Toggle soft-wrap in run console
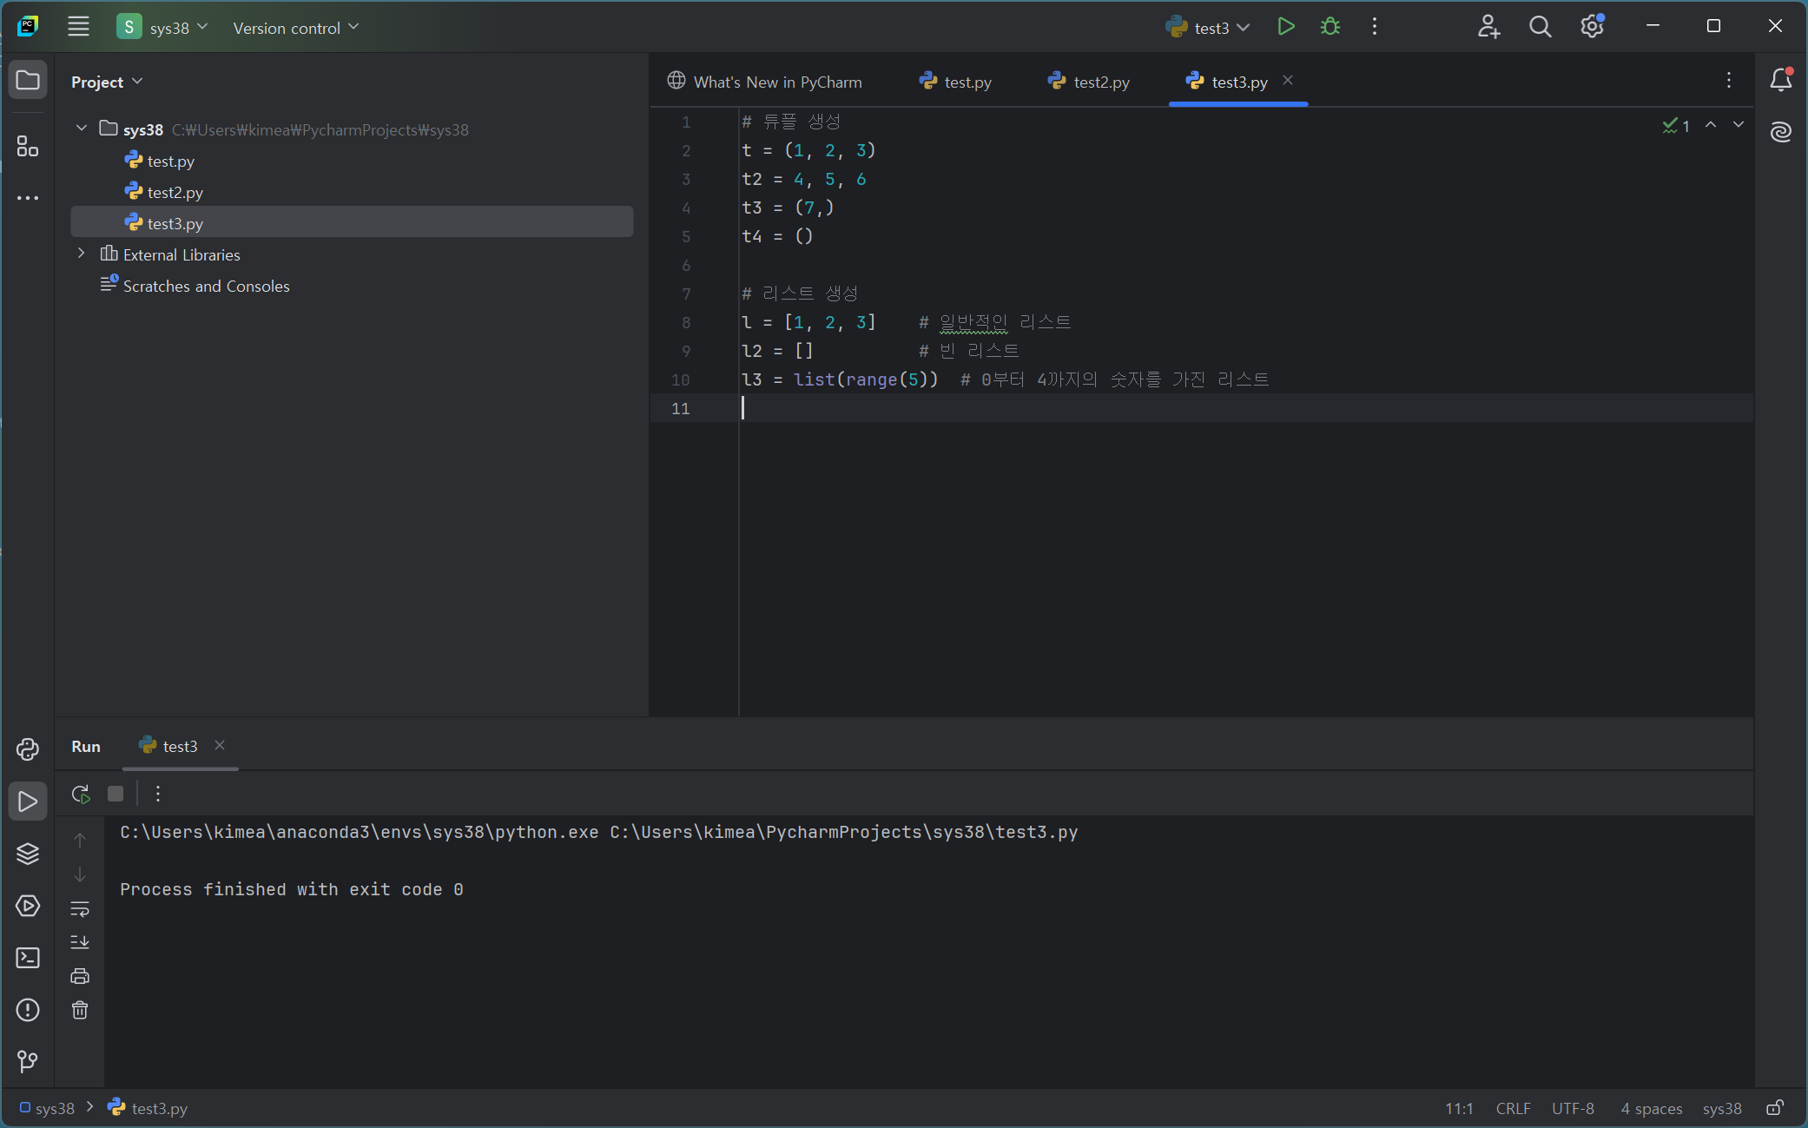 pyautogui.click(x=80, y=909)
